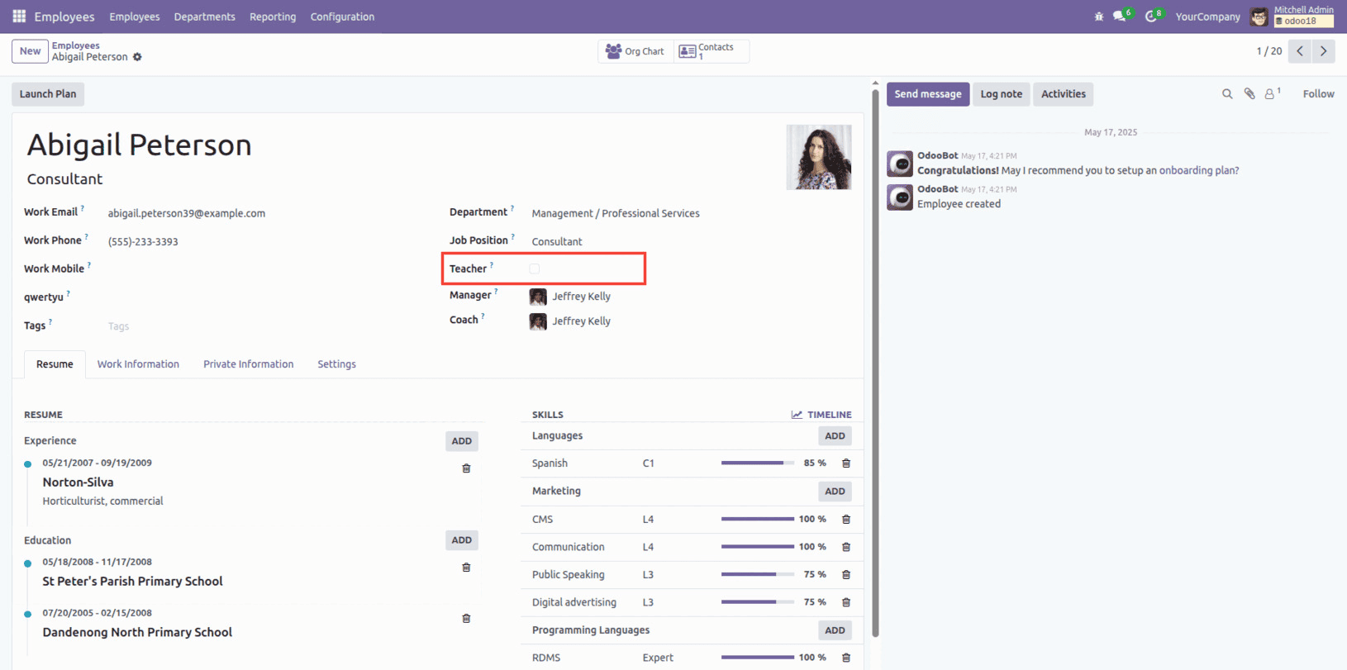Go to next employee record arrow
Screen dimensions: 1347x670
point(1323,51)
